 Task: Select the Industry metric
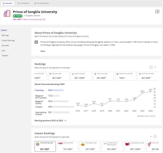[39, 107]
